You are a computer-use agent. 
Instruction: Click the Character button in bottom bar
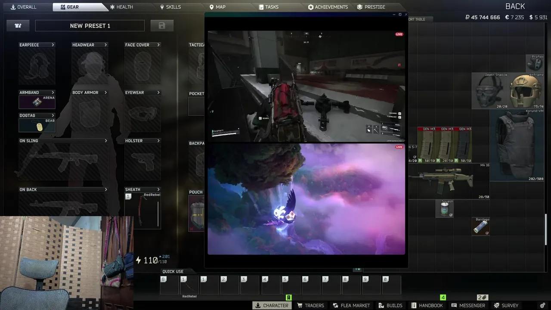coord(272,305)
